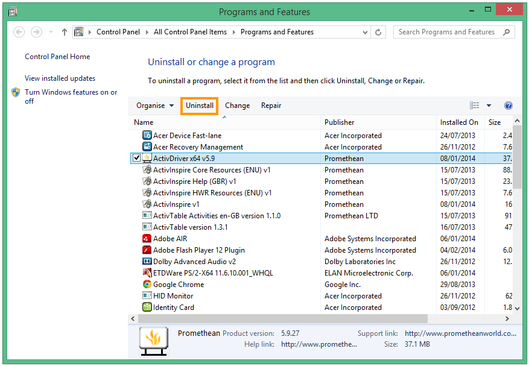Open the Organise dropdown menu

tap(155, 106)
